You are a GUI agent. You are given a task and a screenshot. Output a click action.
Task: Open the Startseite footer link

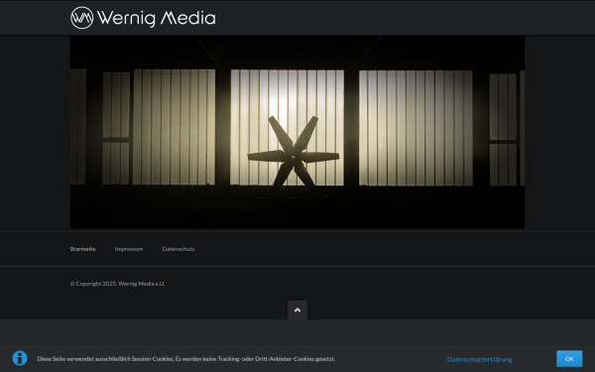click(x=82, y=249)
